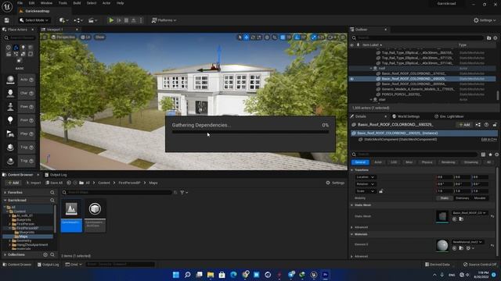Select the viewport translate tool
This screenshot has height=281, width=501.
click(247, 37)
